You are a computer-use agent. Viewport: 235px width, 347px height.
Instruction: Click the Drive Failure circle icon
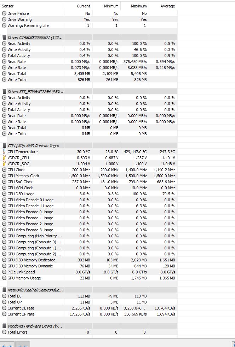point(4,13)
